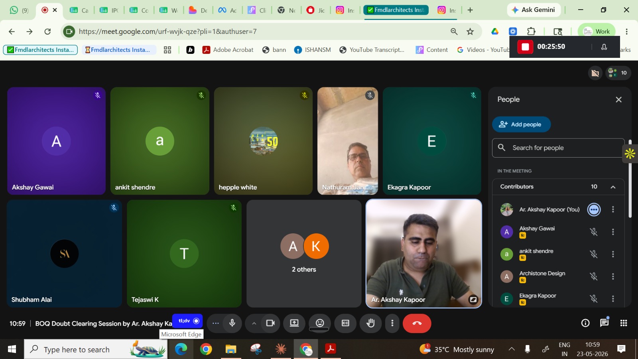Open the Work profile button
Image resolution: width=638 pixels, height=359 pixels.
click(x=597, y=32)
